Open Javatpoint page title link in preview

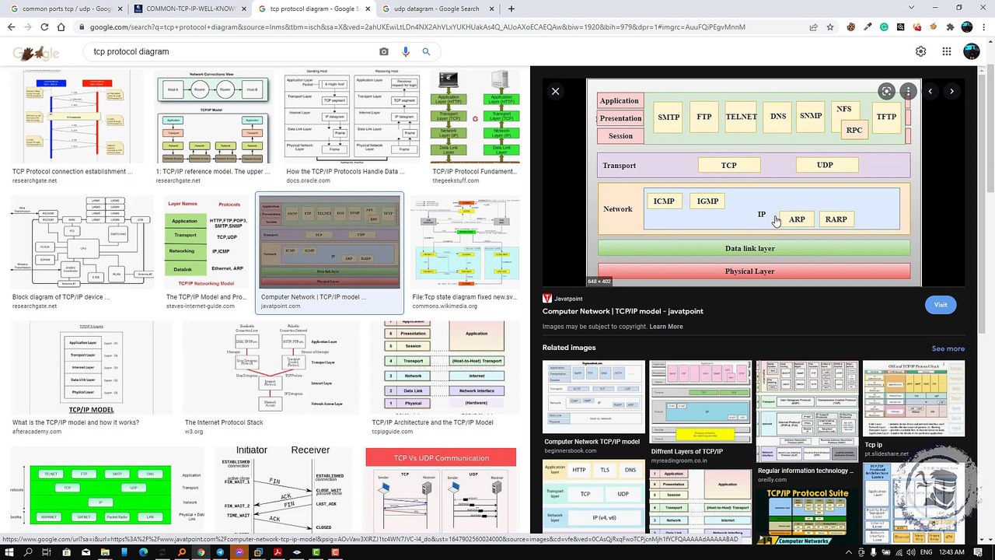pyautogui.click(x=623, y=311)
